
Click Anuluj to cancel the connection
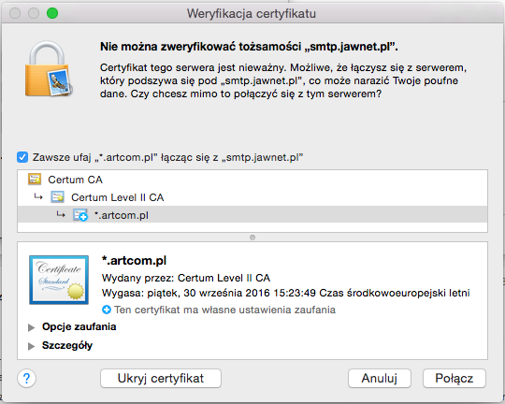pos(380,378)
